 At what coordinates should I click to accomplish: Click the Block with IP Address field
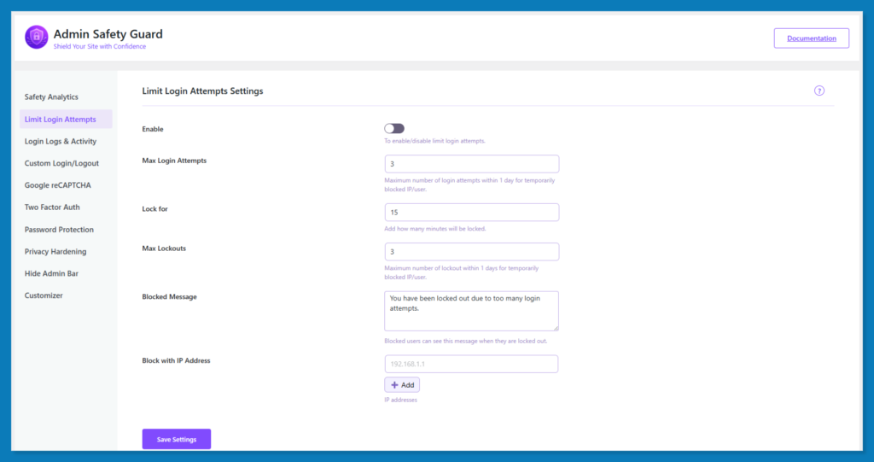[x=472, y=365]
